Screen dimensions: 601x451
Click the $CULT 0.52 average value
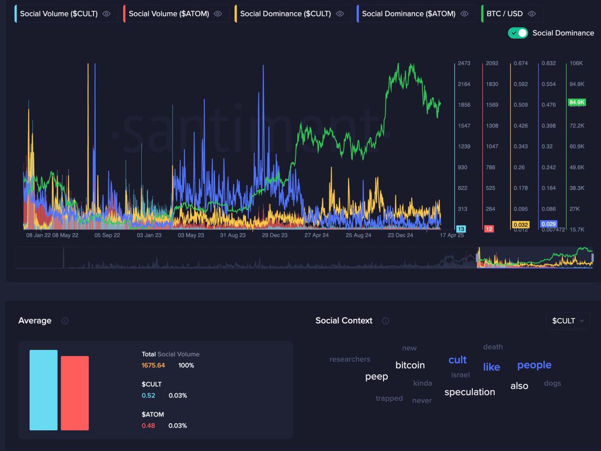[x=148, y=395]
